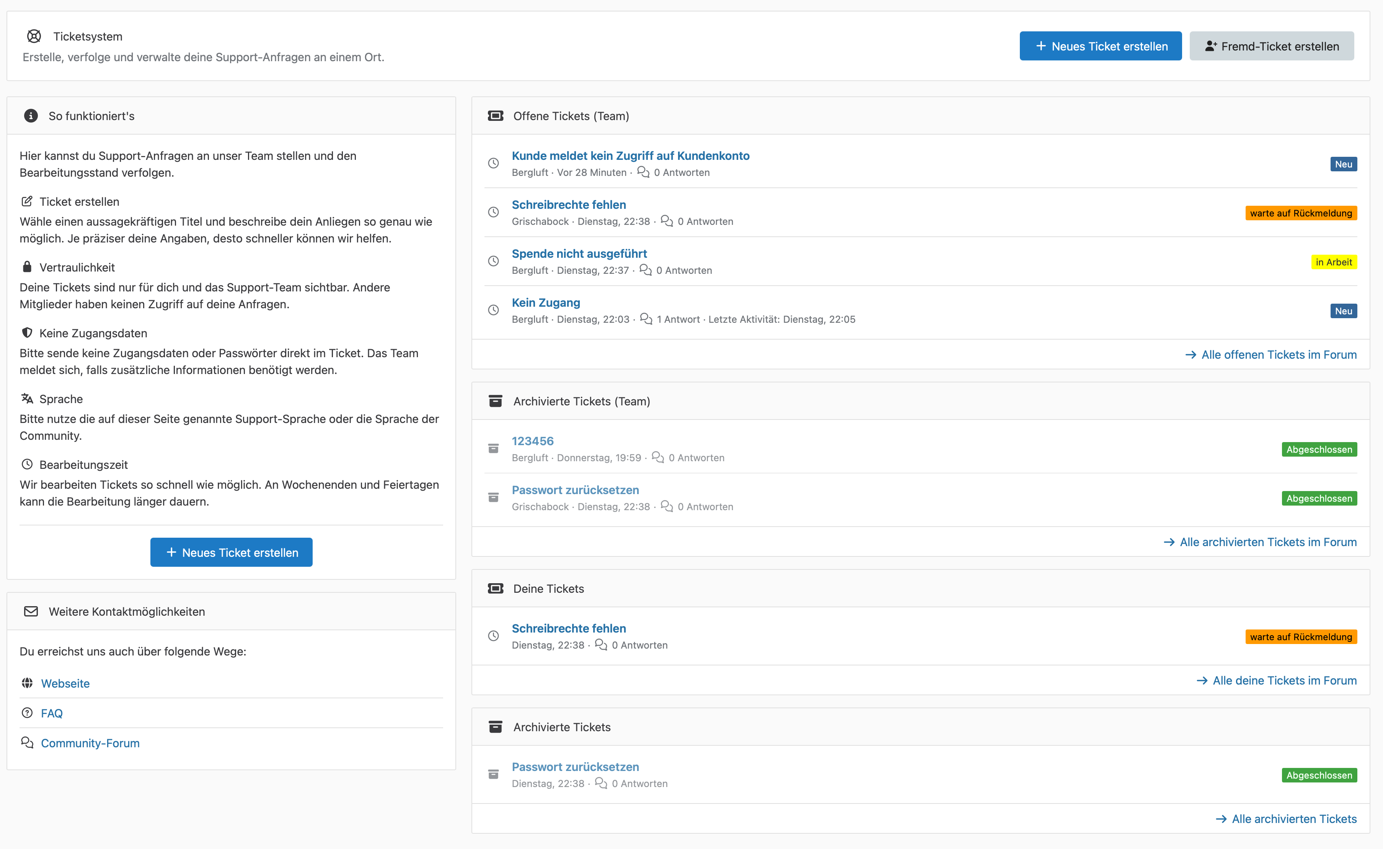Click the replies bubble icon on Kunde meldet kein Zugriff row
Screen dimensions: 1383x849
pos(643,172)
